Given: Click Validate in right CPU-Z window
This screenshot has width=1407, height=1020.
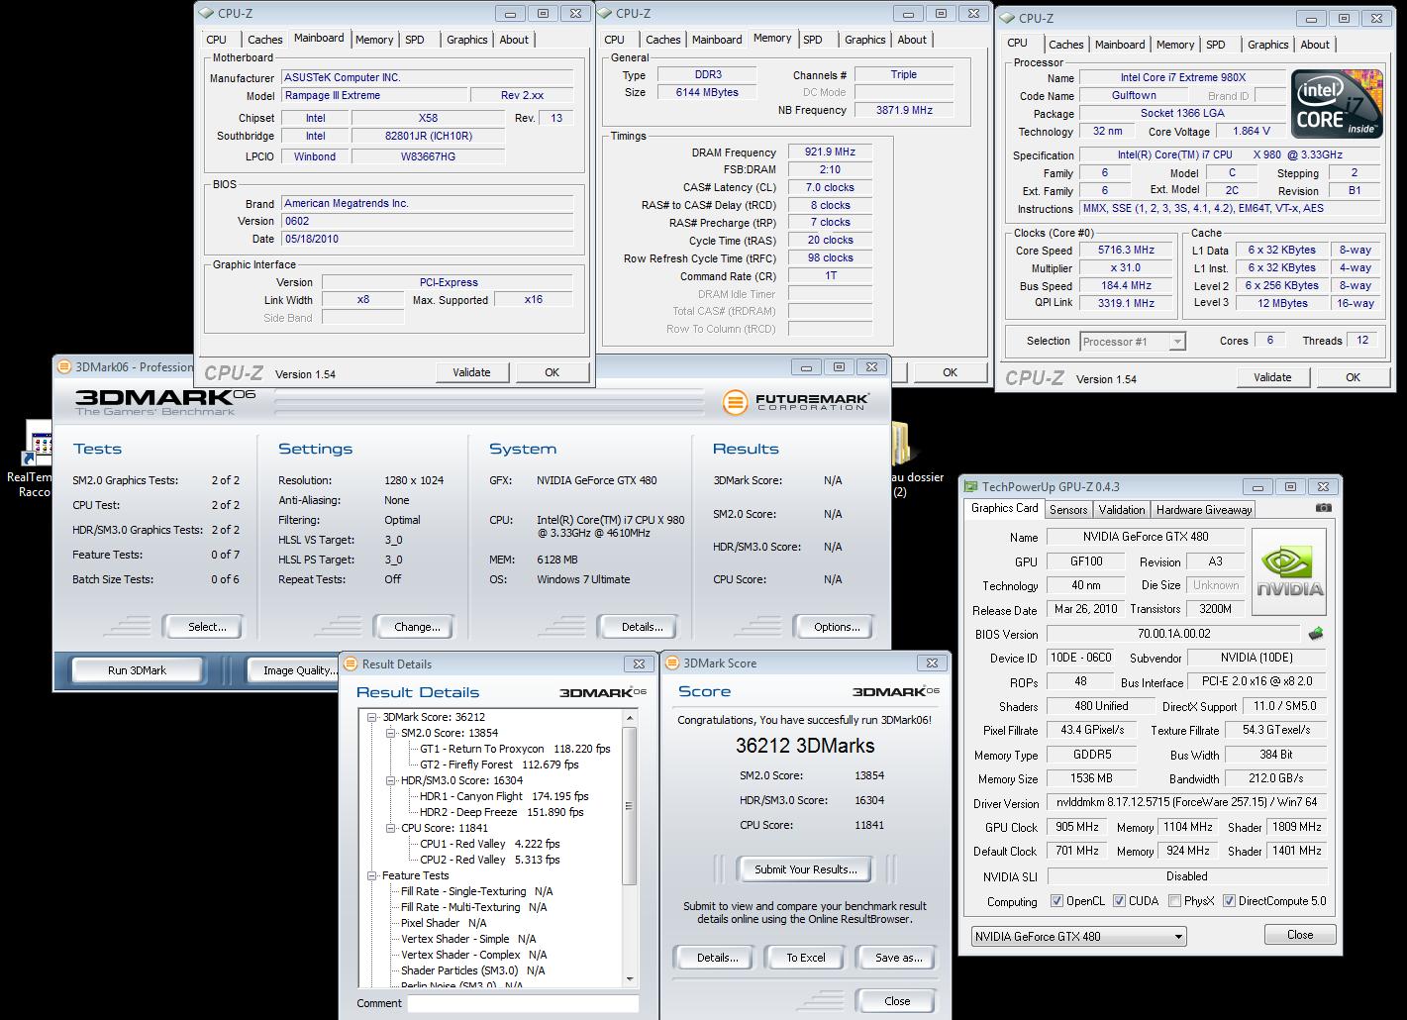Looking at the screenshot, I should 1272,377.
